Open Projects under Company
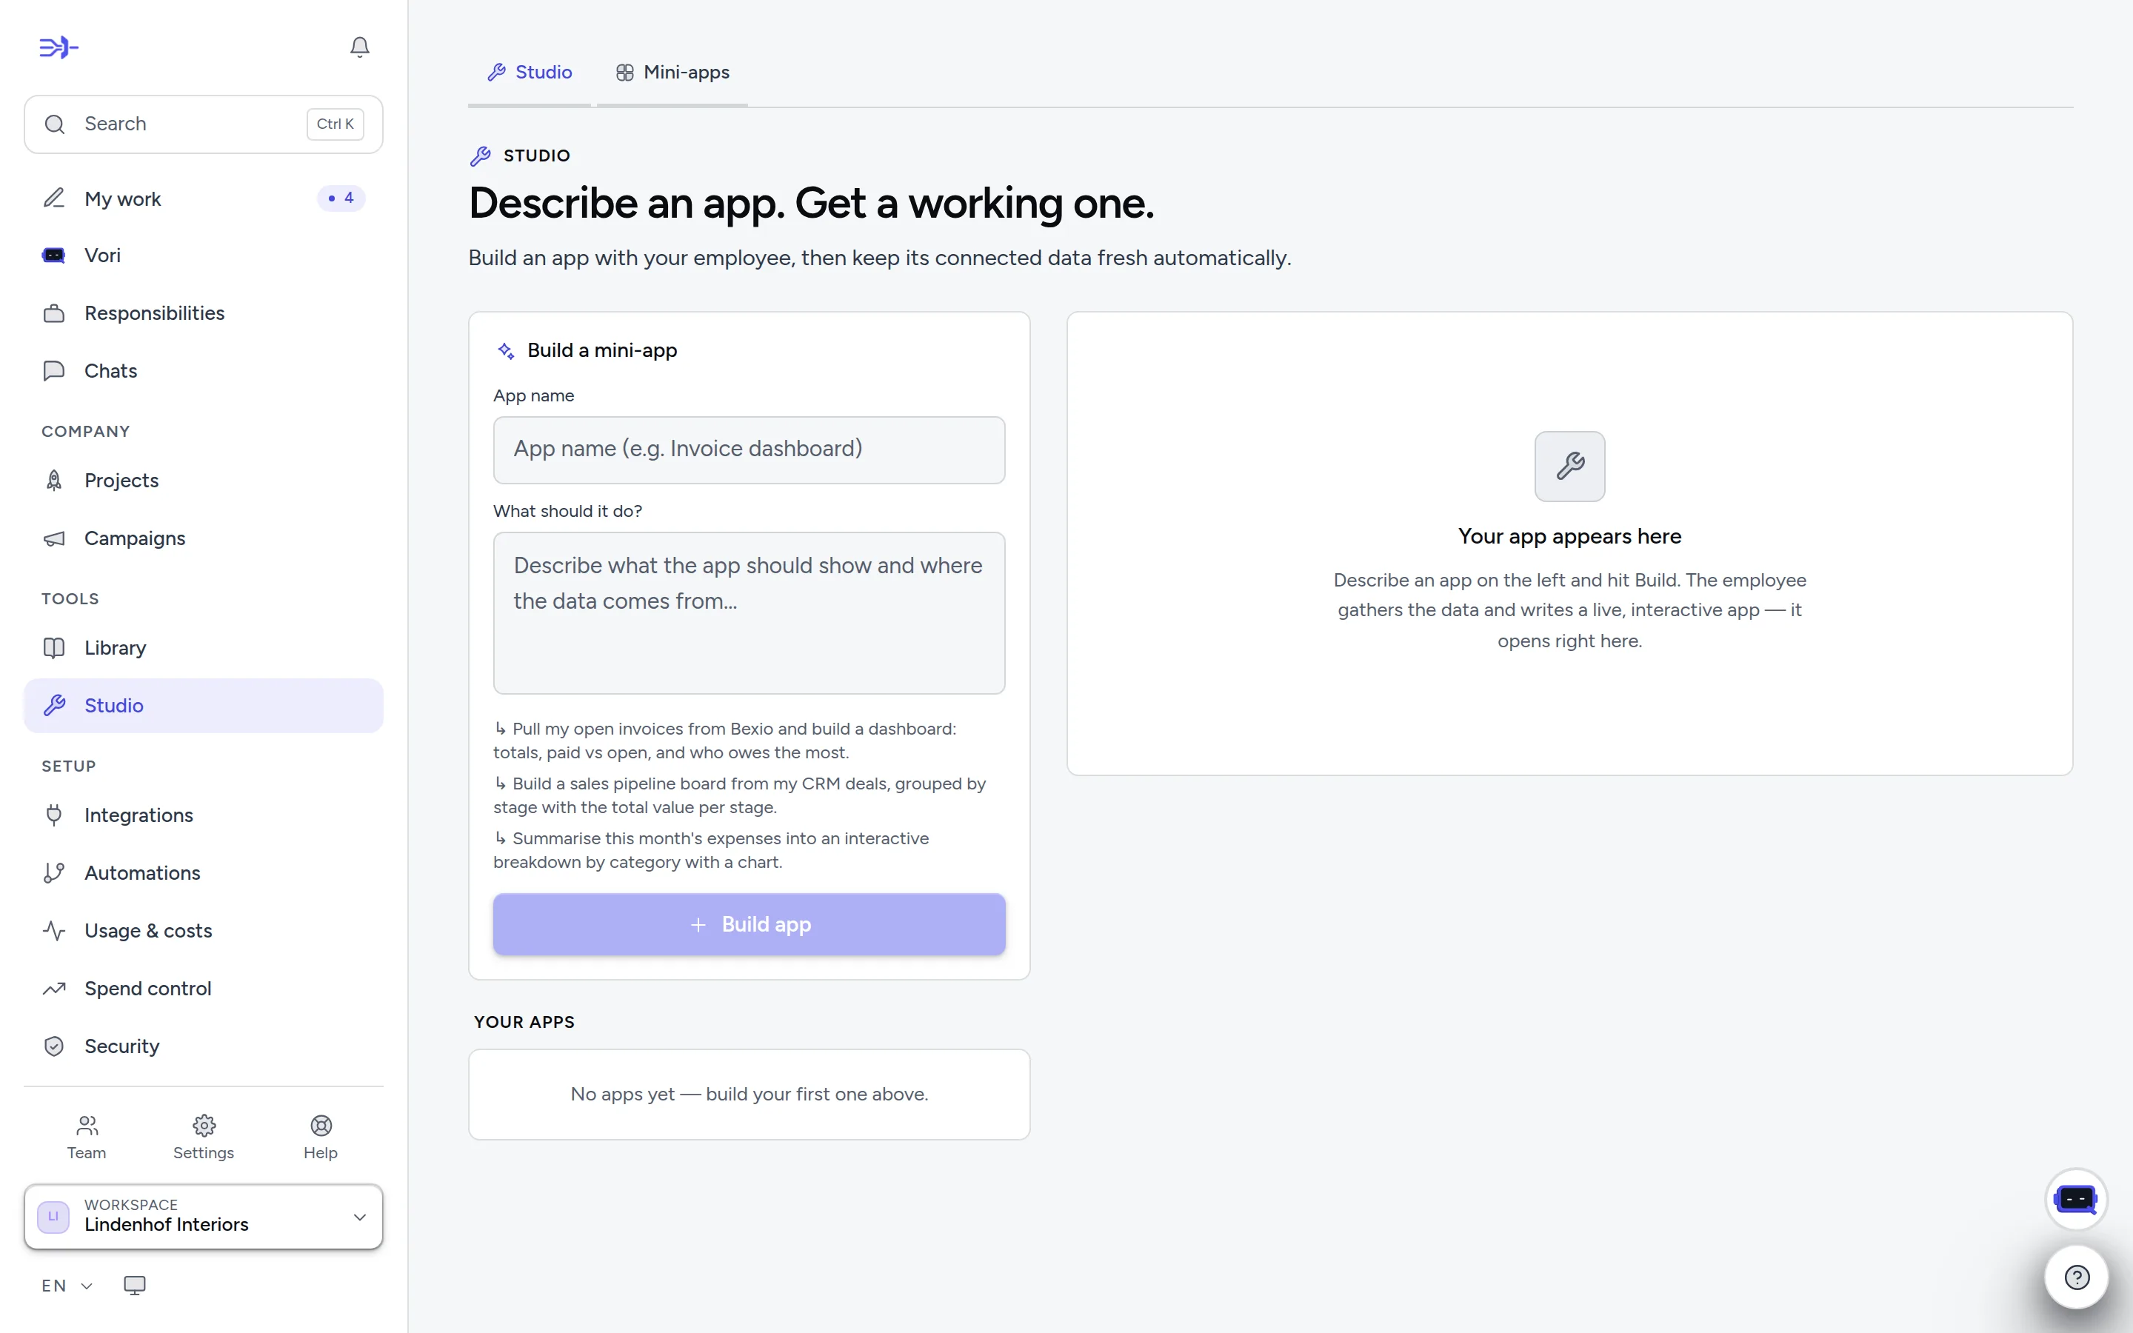The image size is (2133, 1333). click(x=204, y=481)
